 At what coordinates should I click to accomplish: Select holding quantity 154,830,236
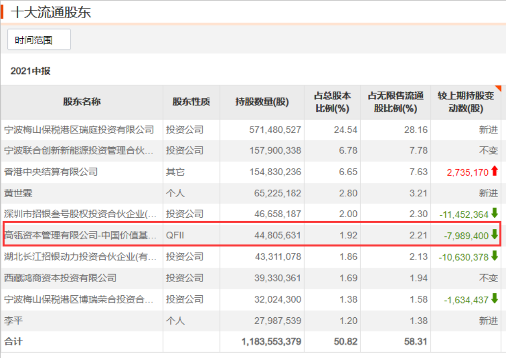[x=275, y=172]
